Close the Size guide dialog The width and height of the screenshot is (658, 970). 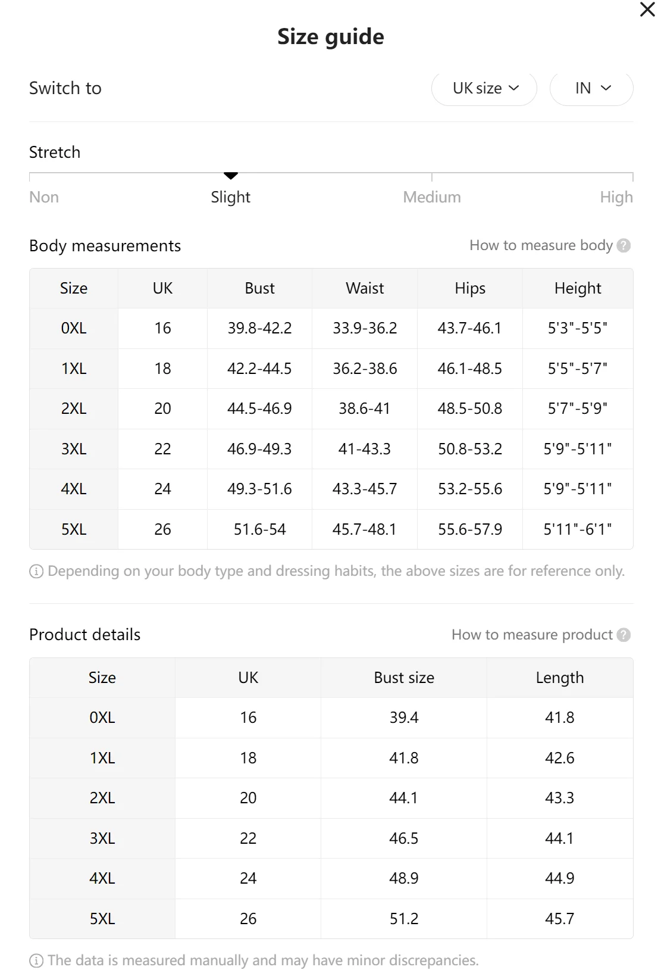[x=647, y=10]
